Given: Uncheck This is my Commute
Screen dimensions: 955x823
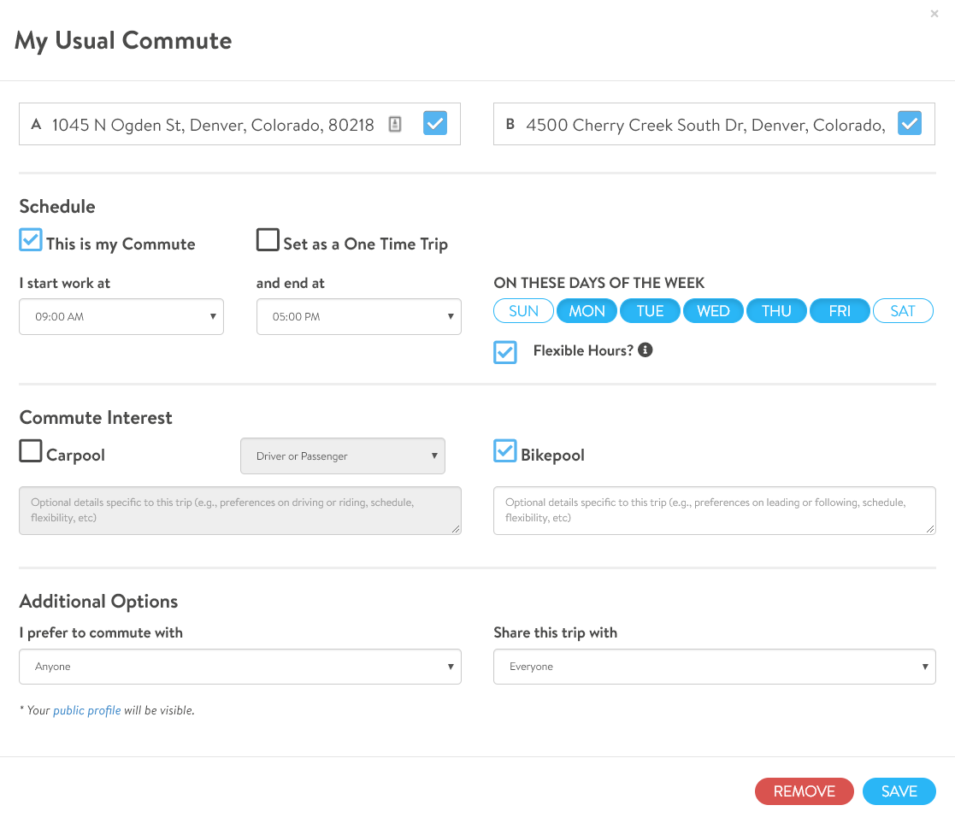Looking at the screenshot, I should tap(31, 240).
